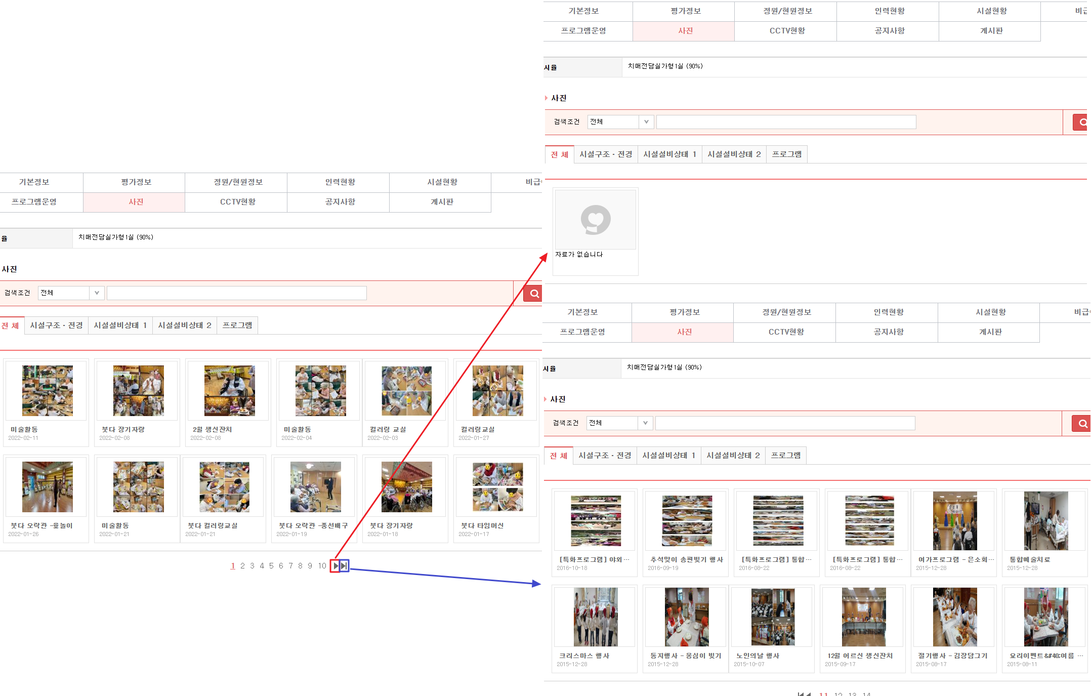The height and width of the screenshot is (696, 1091).
Task: Open the 크리스마스 행사 photo thumbnail
Action: point(595,617)
